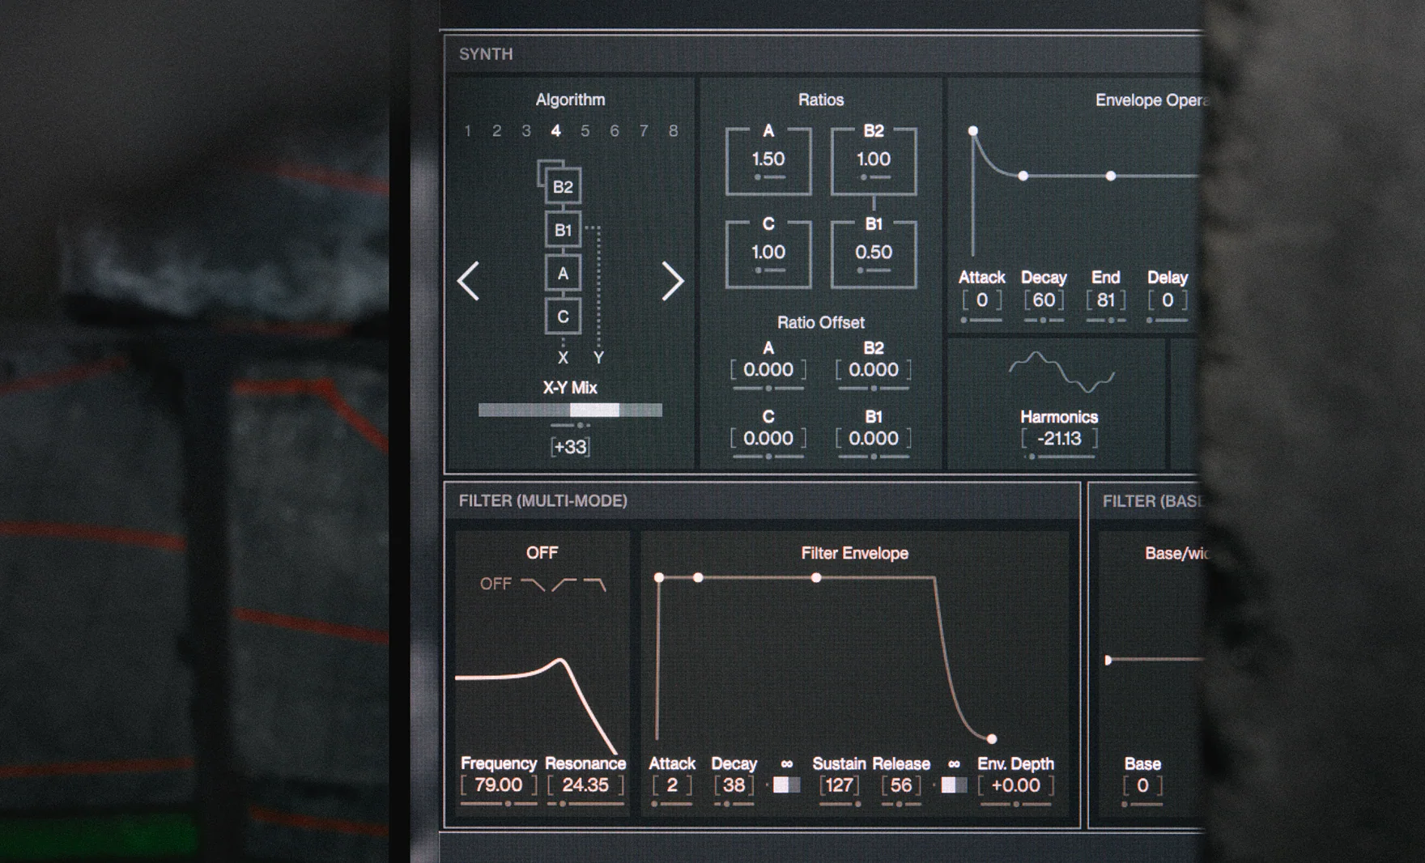The width and height of the screenshot is (1425, 863).
Task: Click operator envelope Delay value 0
Action: click(1168, 300)
